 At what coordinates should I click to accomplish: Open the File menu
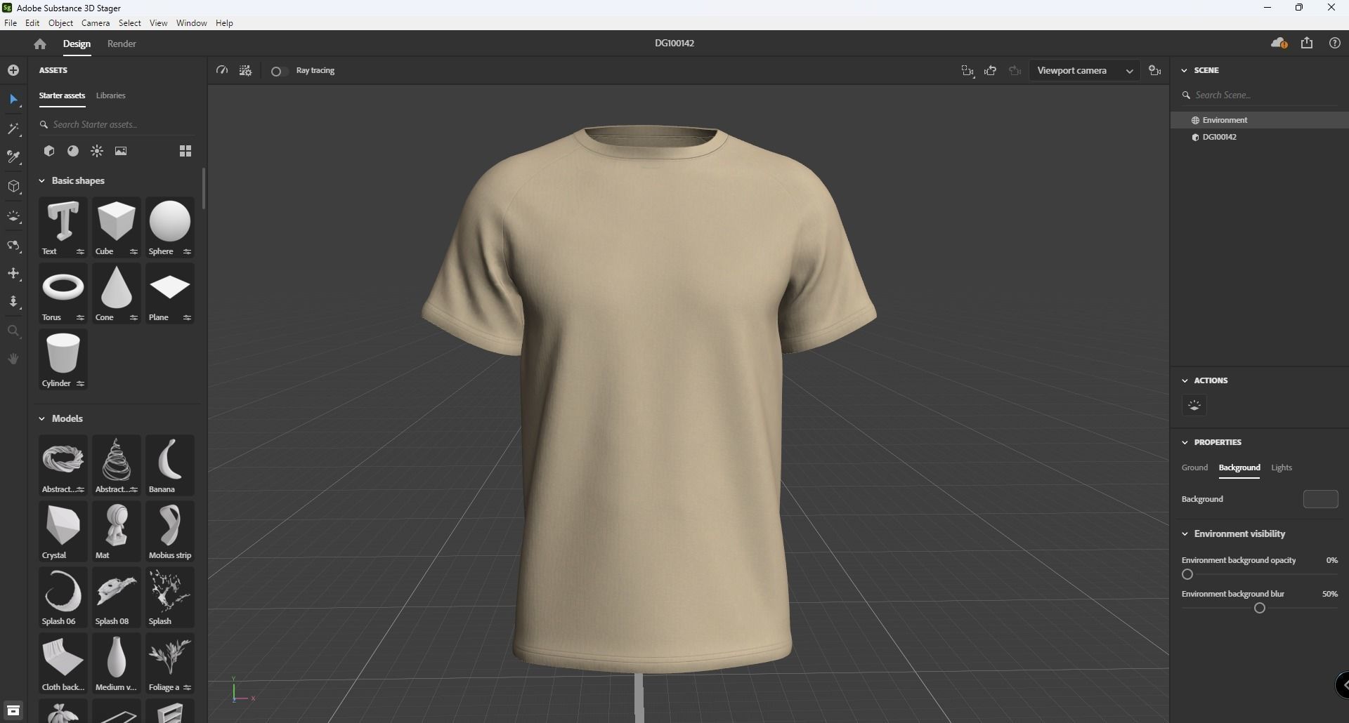pos(11,23)
